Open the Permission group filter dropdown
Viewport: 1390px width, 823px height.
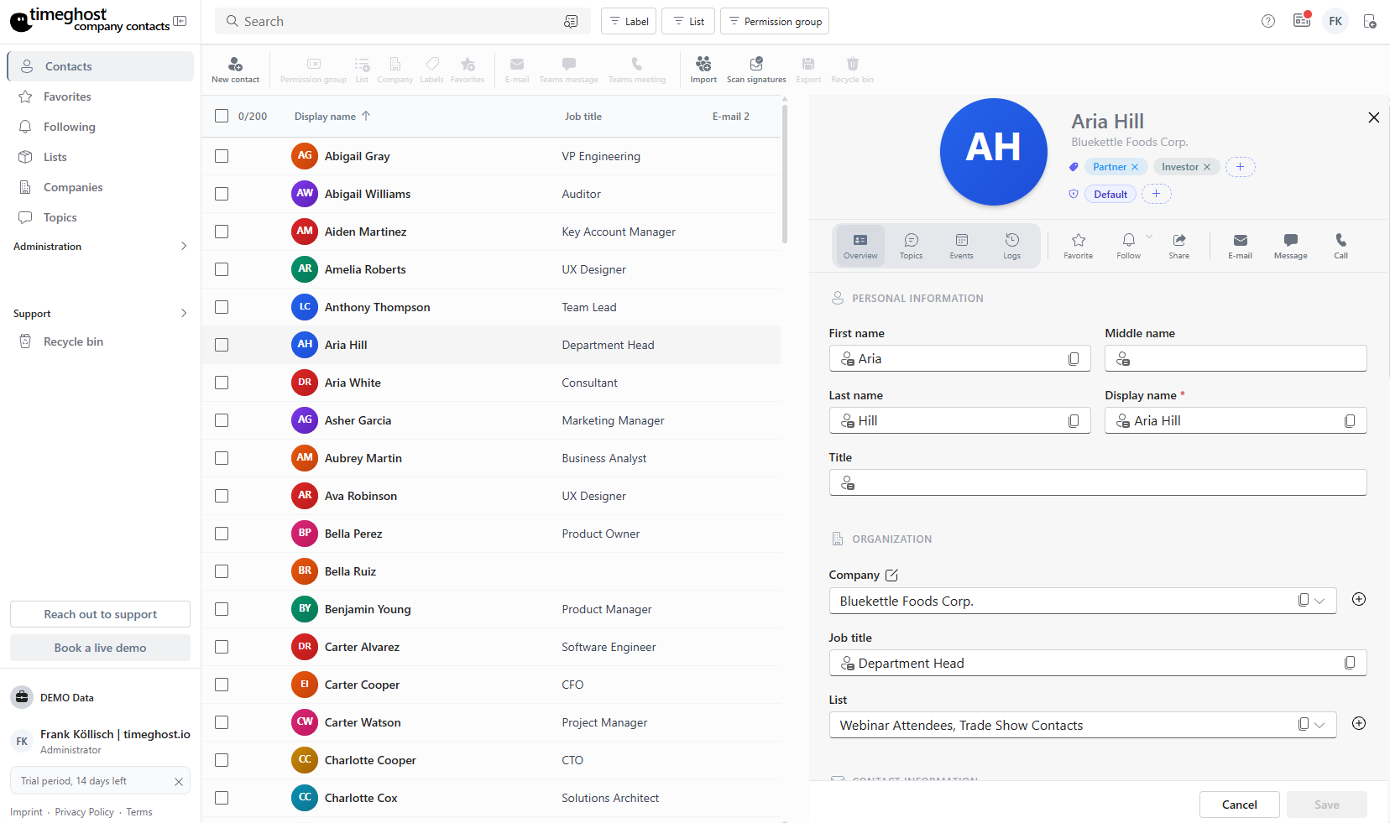[775, 21]
